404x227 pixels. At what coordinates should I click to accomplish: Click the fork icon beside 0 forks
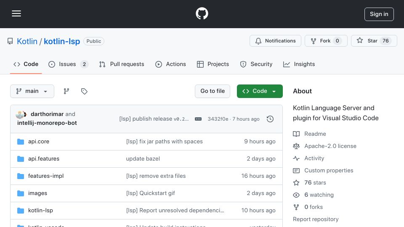[x=296, y=207]
